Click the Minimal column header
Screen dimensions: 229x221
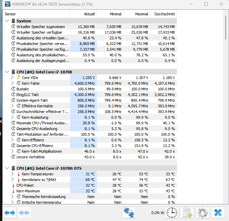click(110, 14)
